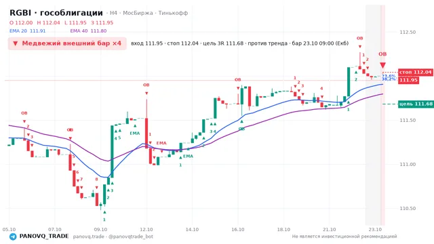Image resolution: width=434 pixels, height=244 pixels.
Task: Click the вход 111.95 signal description text
Action: point(239,43)
